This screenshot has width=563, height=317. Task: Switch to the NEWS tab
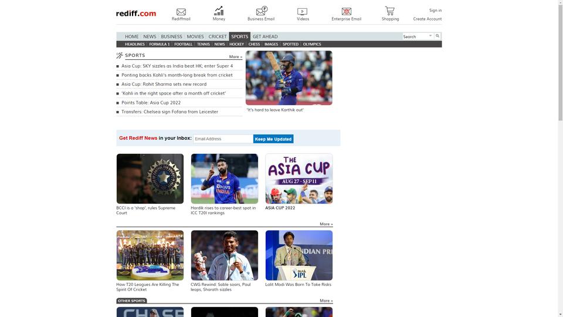click(x=150, y=36)
